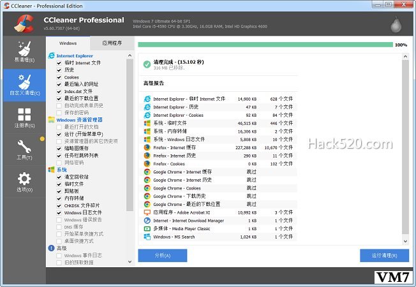This screenshot has height=287, width=416.
Task: Click Chrome icon in 下载历史 row
Action: point(147,196)
